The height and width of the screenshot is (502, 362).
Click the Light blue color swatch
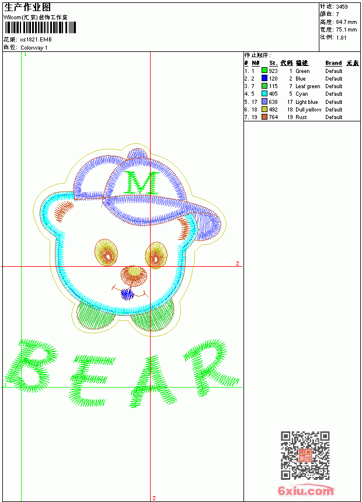(x=264, y=102)
